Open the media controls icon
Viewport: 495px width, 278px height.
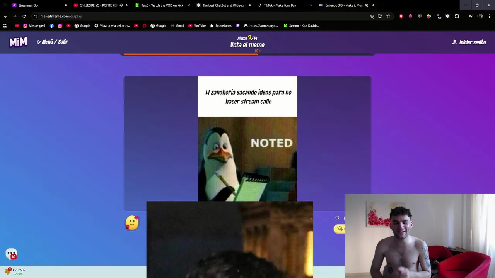click(x=471, y=16)
